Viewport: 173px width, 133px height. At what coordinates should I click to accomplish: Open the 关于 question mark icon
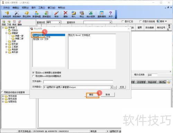[110, 14]
